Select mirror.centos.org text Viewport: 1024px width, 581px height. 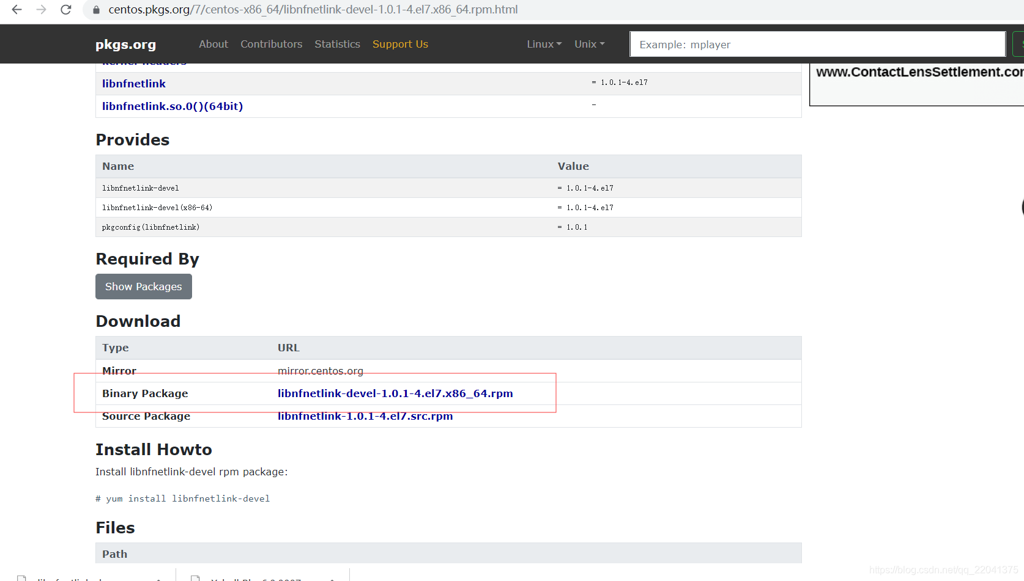(321, 371)
